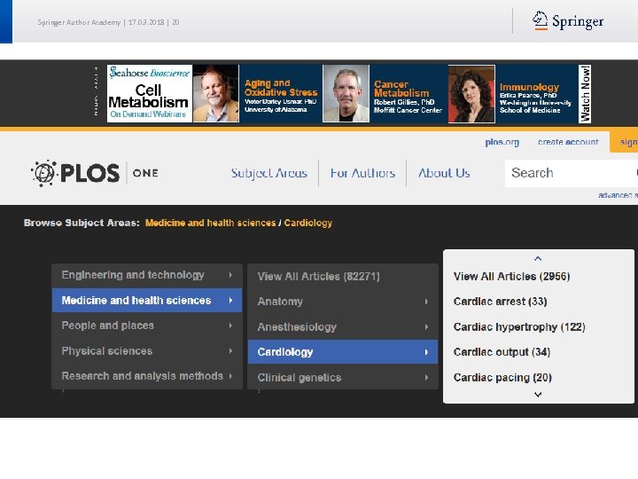
Task: Open Cardiac hypertrophy (122) articles
Action: pyautogui.click(x=519, y=327)
